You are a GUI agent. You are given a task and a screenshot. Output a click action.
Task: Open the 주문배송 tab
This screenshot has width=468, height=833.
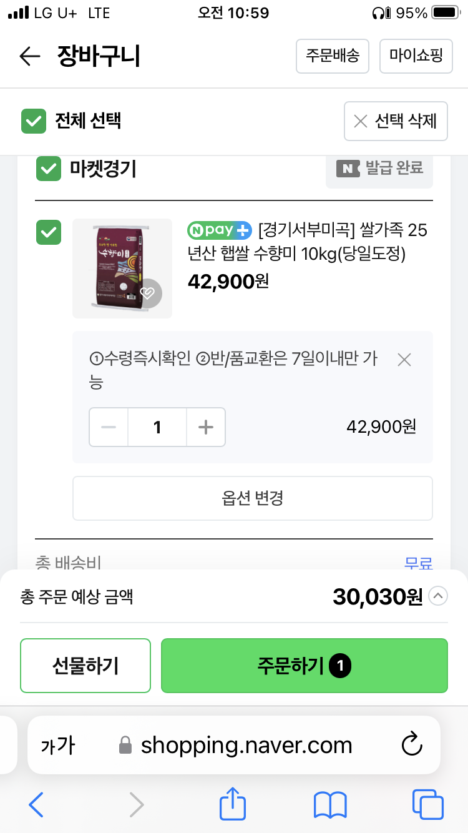click(x=333, y=56)
